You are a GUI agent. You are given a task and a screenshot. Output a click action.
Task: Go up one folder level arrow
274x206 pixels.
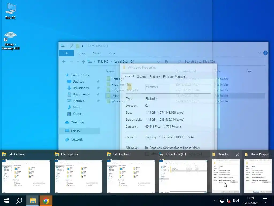coord(83,62)
